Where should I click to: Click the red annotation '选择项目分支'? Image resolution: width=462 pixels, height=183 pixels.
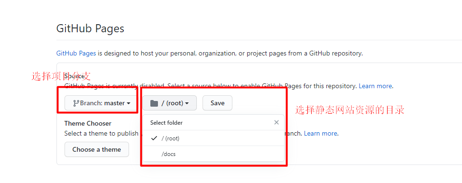[x=61, y=76]
